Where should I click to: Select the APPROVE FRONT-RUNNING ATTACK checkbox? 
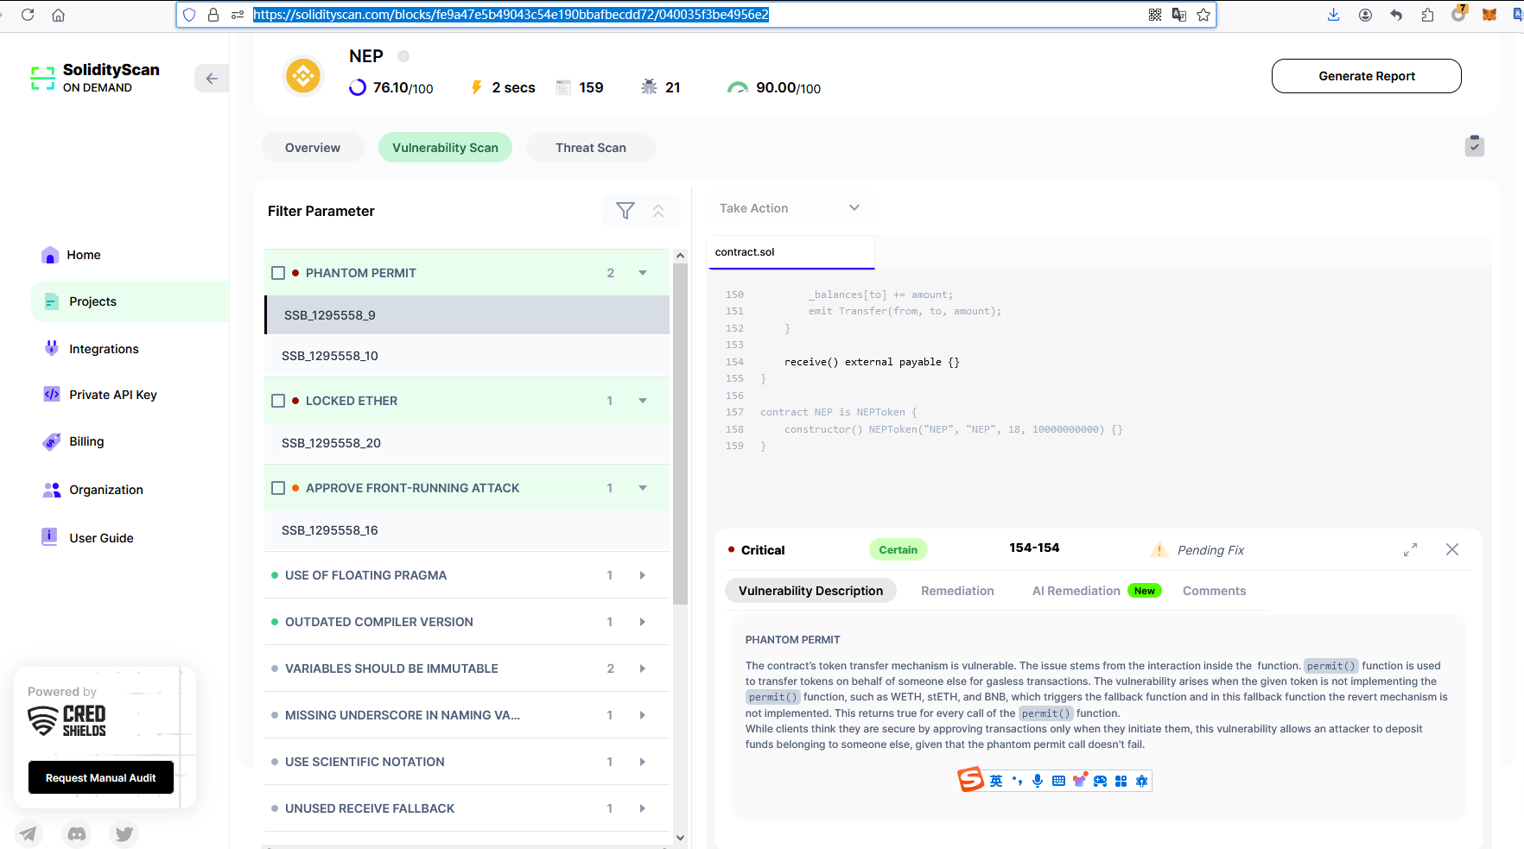(278, 488)
